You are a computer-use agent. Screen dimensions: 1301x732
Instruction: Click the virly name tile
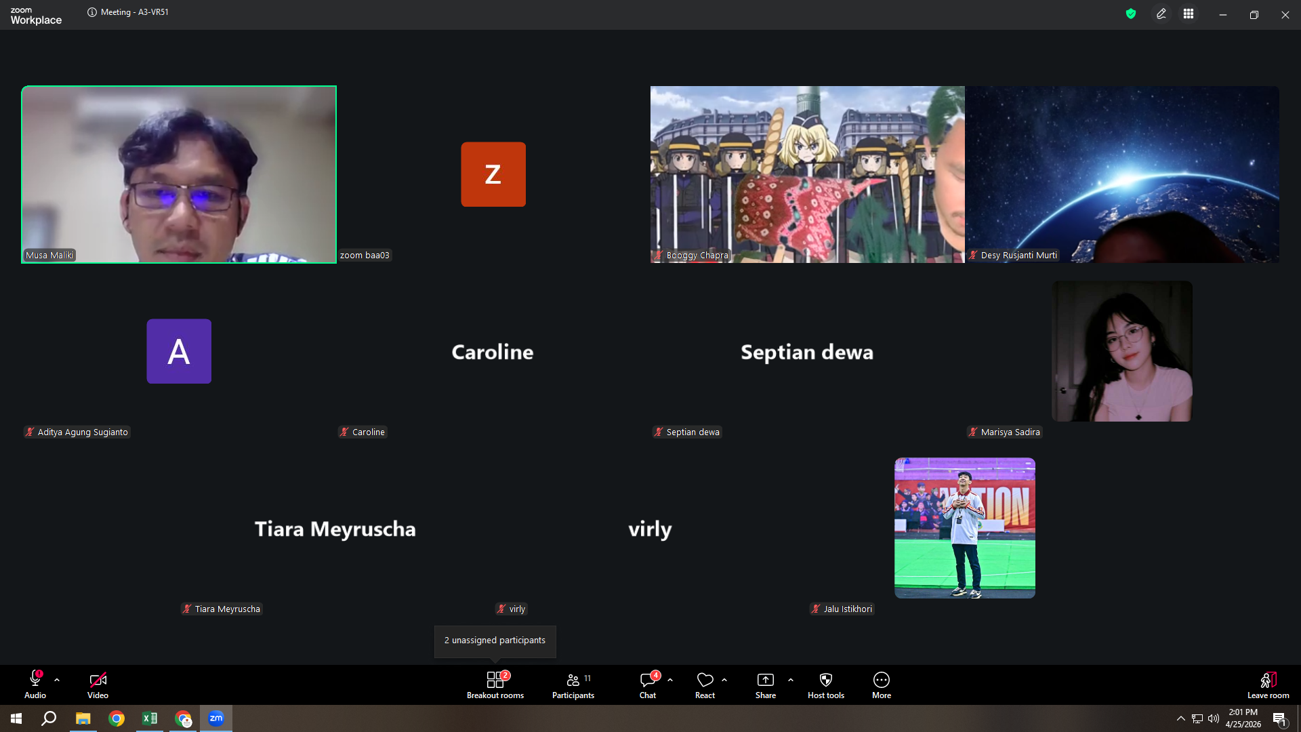click(650, 529)
